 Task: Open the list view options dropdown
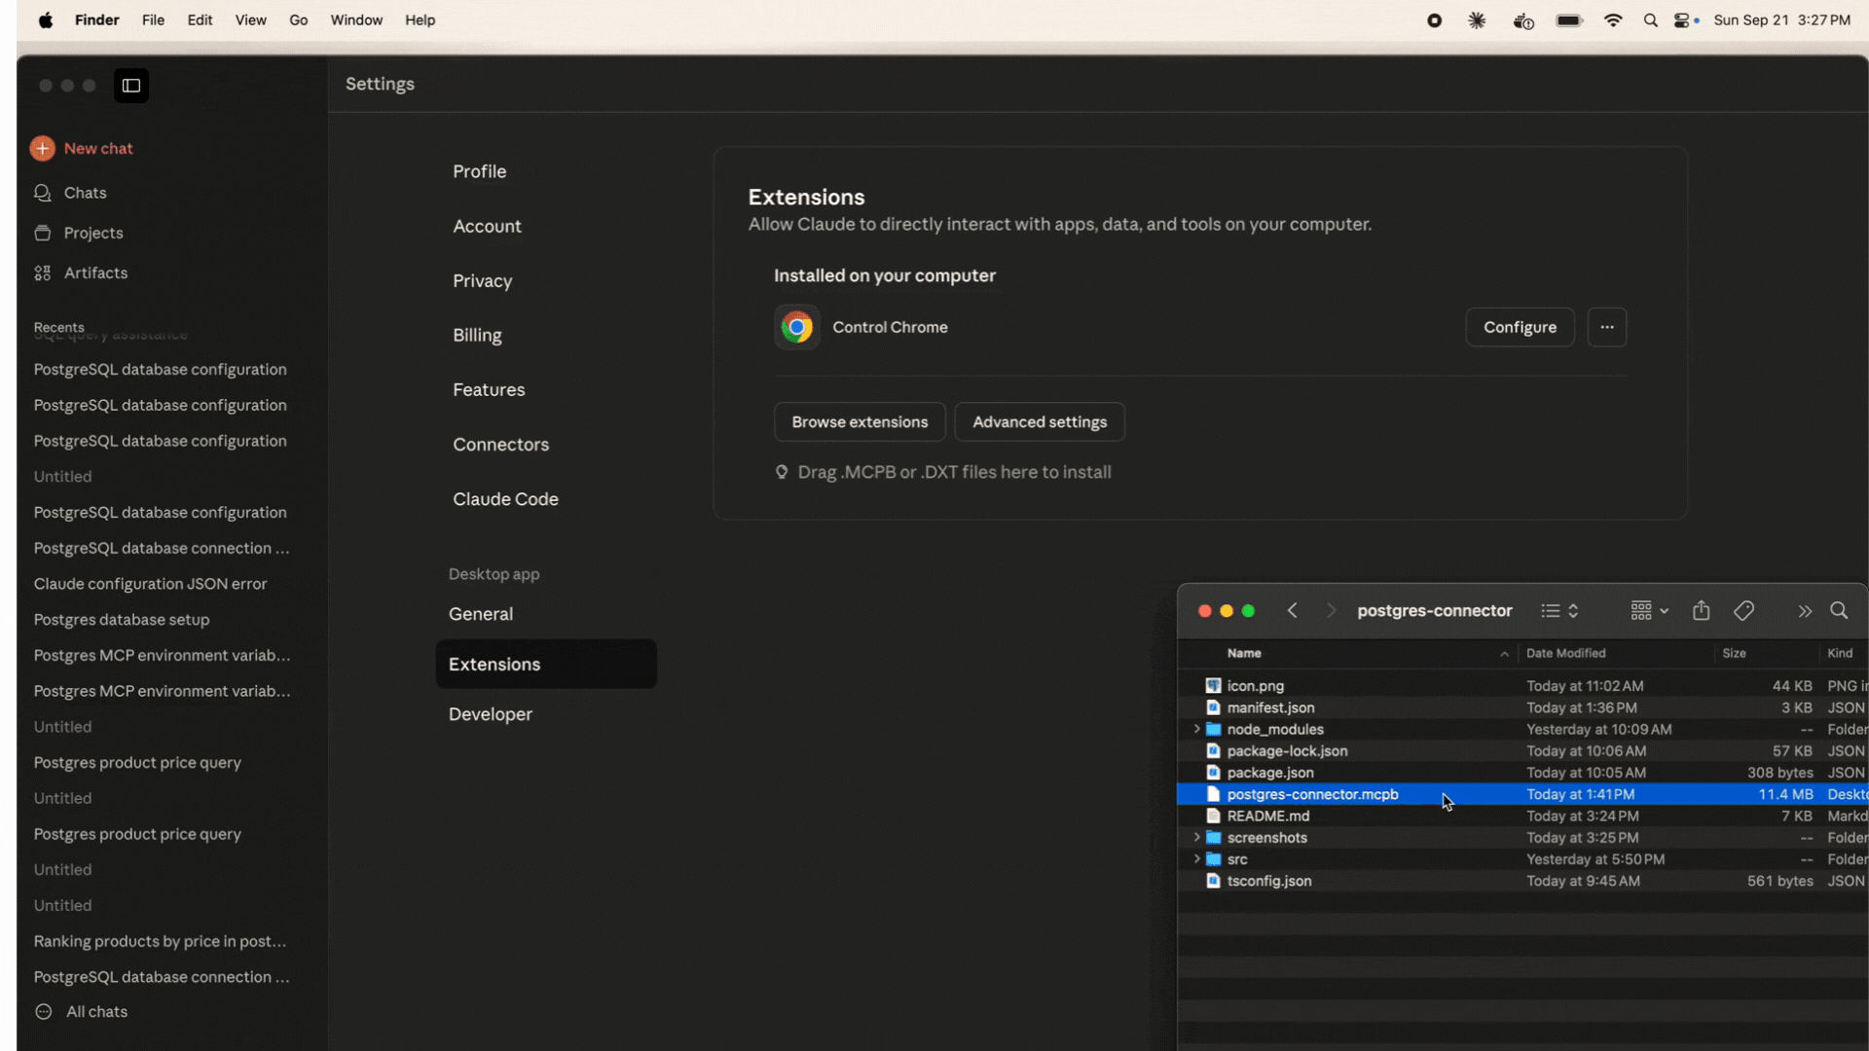1559,610
